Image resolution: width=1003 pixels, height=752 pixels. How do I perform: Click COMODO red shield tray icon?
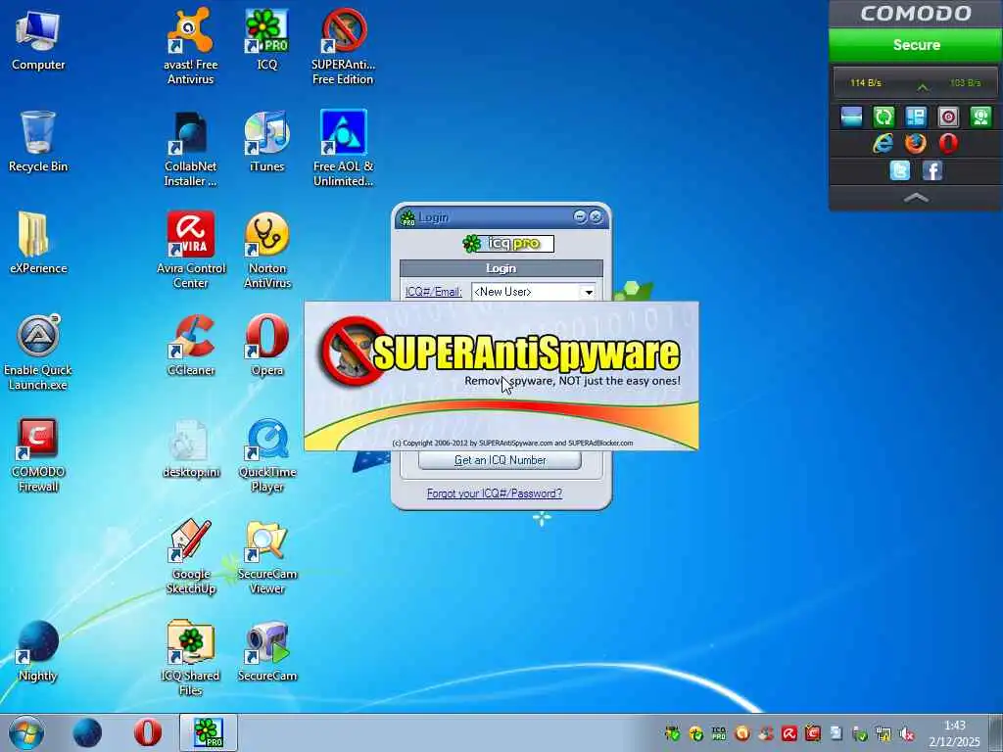[x=813, y=733]
